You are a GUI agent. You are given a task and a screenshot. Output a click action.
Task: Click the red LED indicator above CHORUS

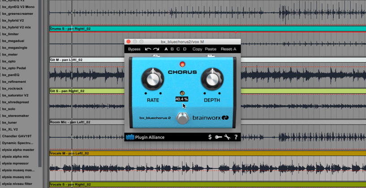pos(182,64)
